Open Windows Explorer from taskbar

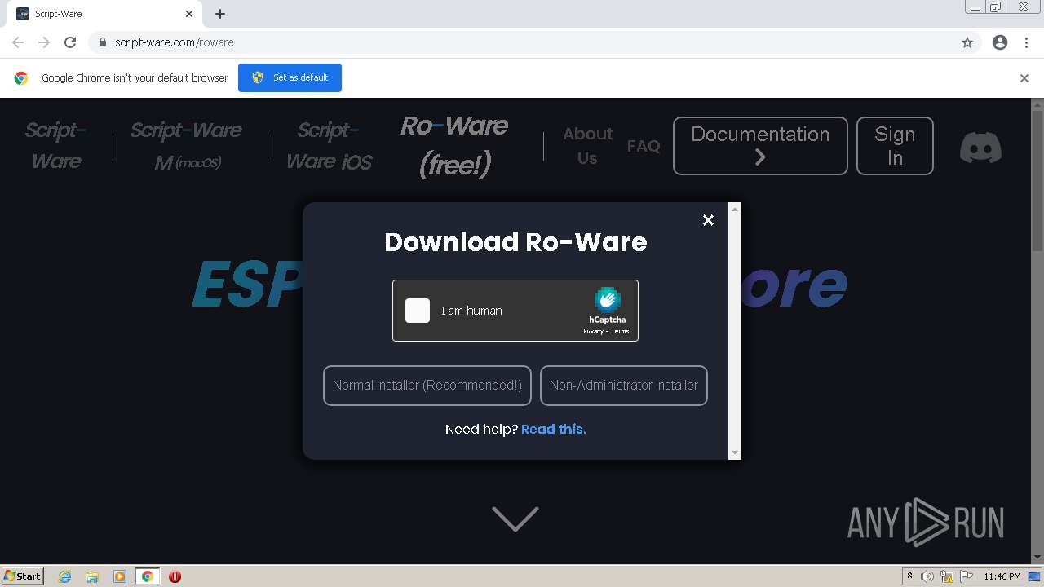[x=92, y=576]
